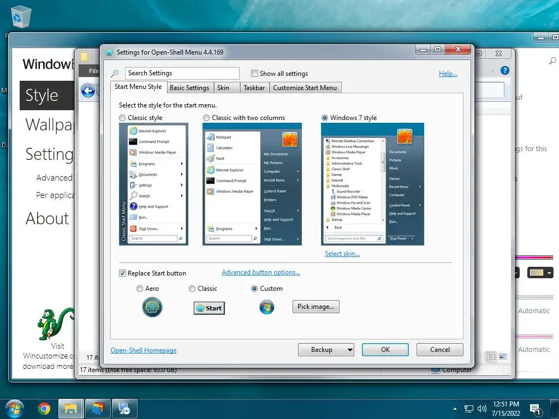Open the Wallpaper section in WindowBlinds sidebar
The height and width of the screenshot is (419, 559).
(49, 125)
